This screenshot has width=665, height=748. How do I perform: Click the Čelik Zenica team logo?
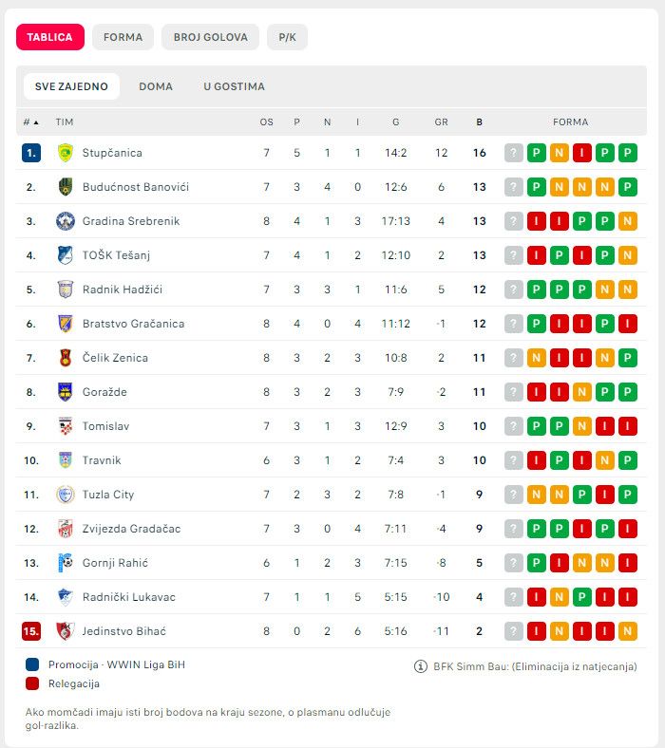[65, 358]
